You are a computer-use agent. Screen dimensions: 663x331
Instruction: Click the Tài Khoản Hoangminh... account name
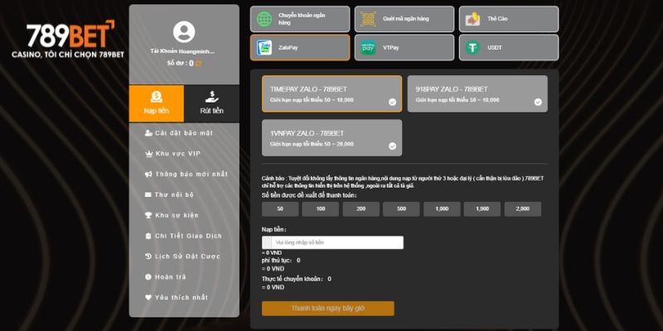(182, 51)
